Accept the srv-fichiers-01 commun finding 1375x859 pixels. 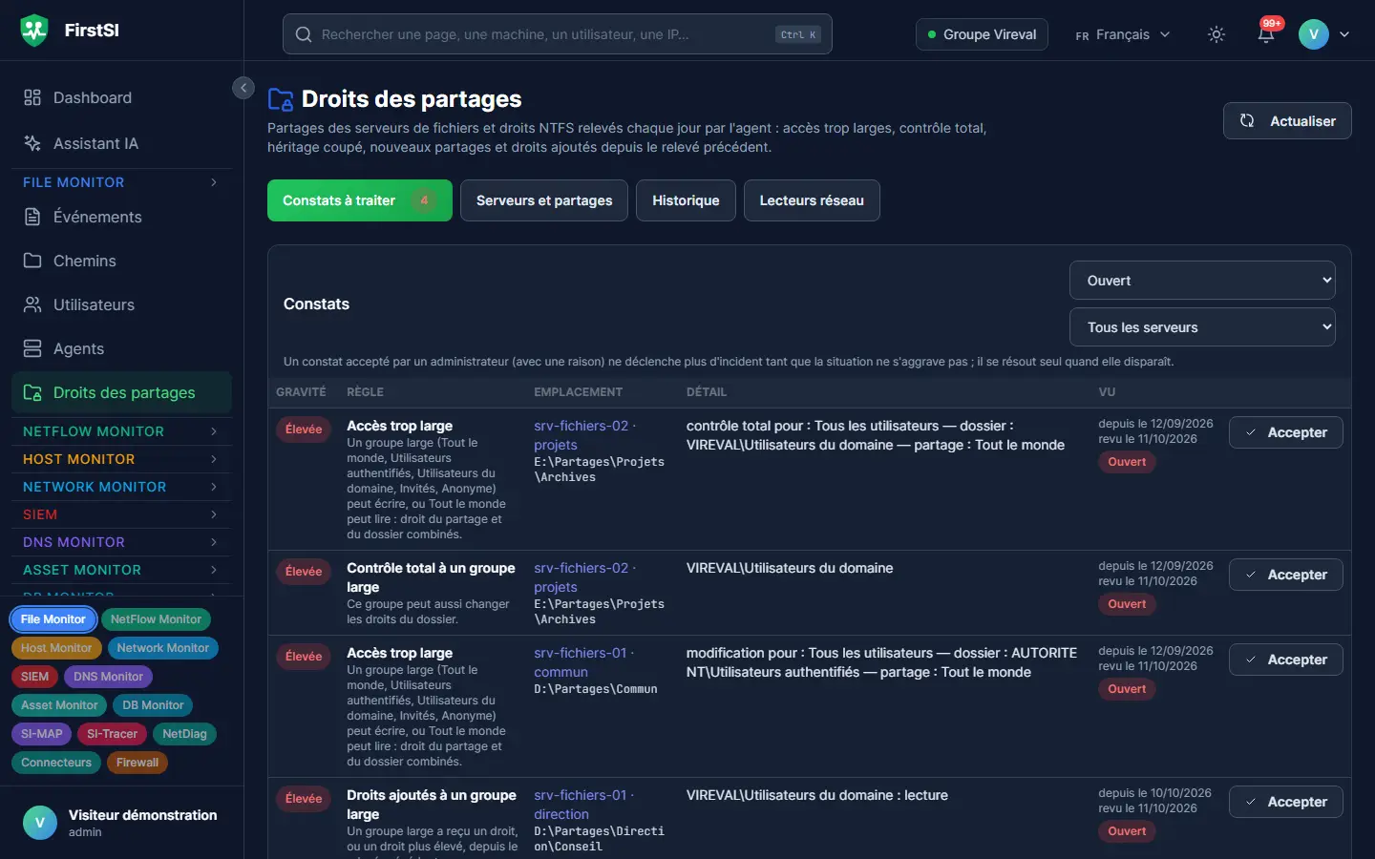pos(1285,660)
